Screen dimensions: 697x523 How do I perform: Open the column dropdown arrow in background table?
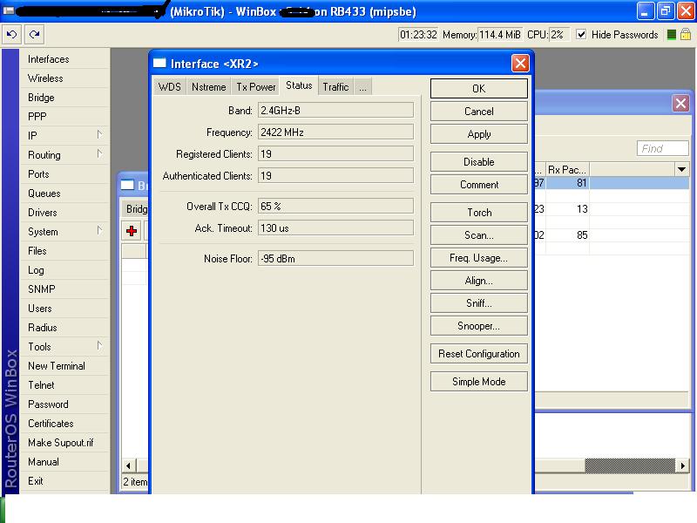(x=681, y=169)
